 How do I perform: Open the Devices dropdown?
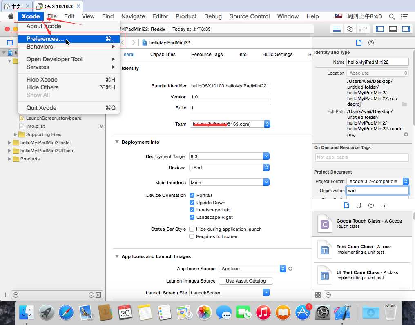click(229, 167)
